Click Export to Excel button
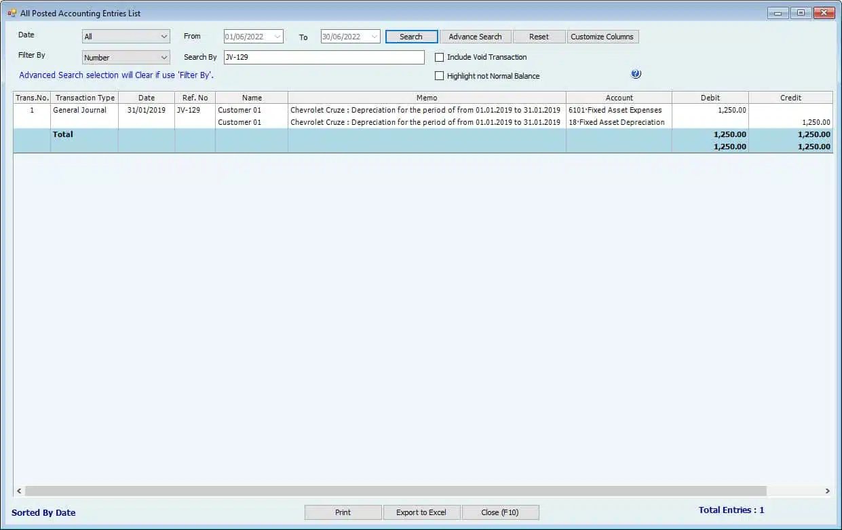The height and width of the screenshot is (530, 842). [x=421, y=512]
